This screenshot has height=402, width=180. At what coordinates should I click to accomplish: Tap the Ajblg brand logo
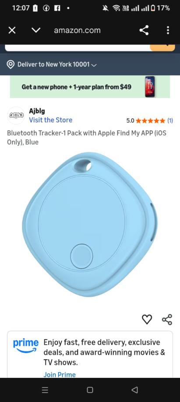click(x=16, y=116)
